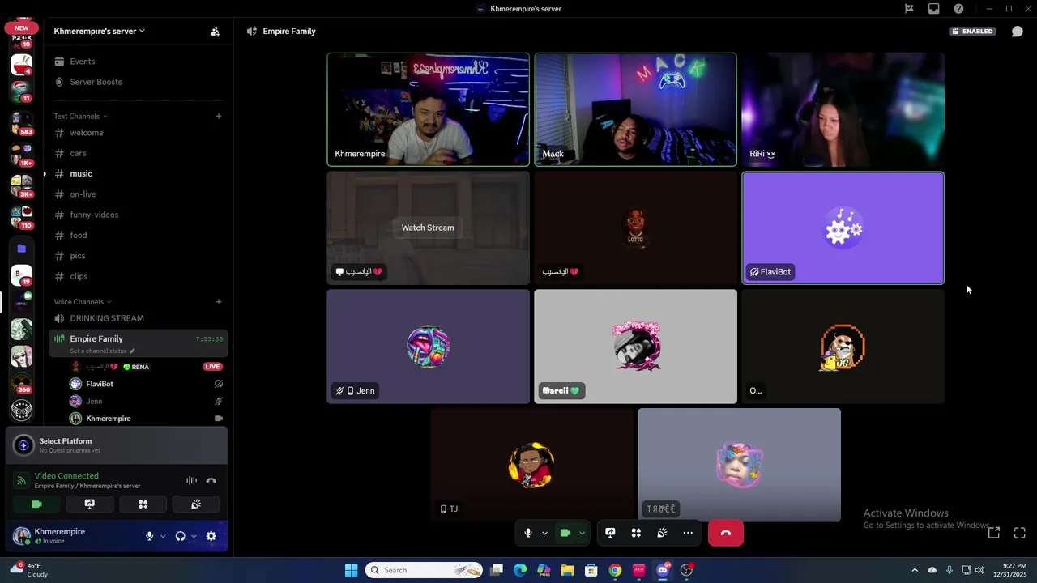The image size is (1037, 583).
Task: Edit channel status pencil icon
Action: [x=132, y=351]
